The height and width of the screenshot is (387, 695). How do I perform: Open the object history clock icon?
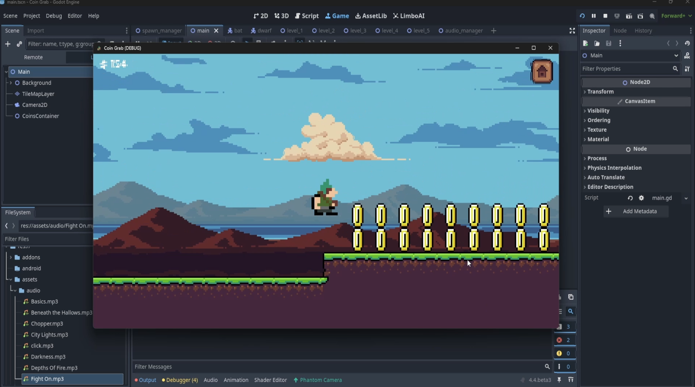point(687,43)
